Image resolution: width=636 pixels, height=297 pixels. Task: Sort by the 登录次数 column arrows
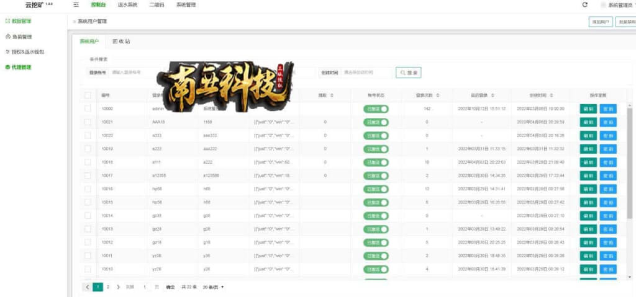[x=438, y=95]
